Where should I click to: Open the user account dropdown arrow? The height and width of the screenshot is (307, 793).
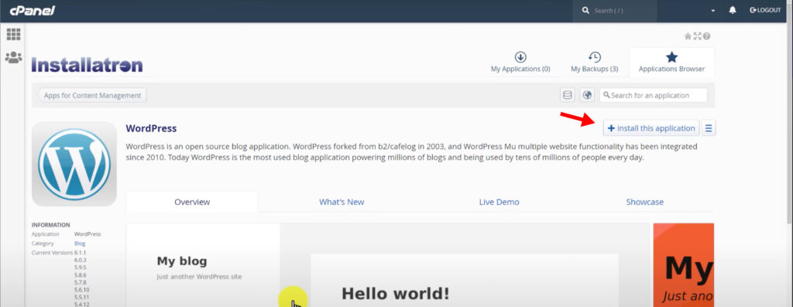(713, 11)
